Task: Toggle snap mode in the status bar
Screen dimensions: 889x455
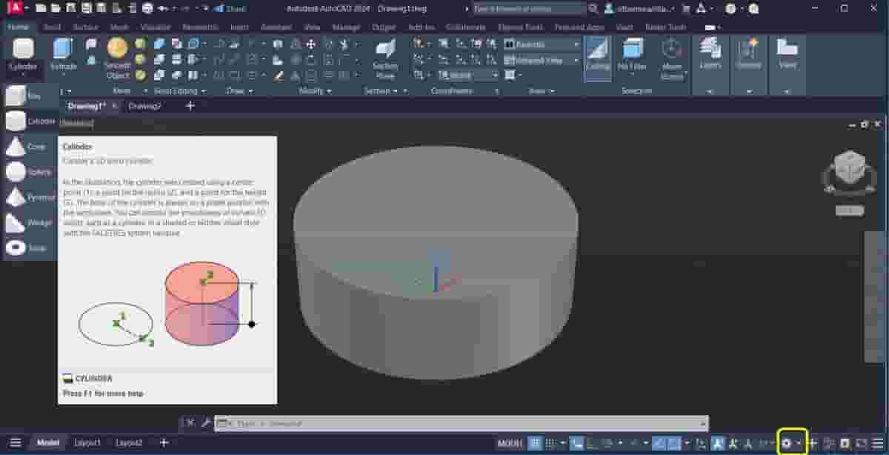Action: 551,442
